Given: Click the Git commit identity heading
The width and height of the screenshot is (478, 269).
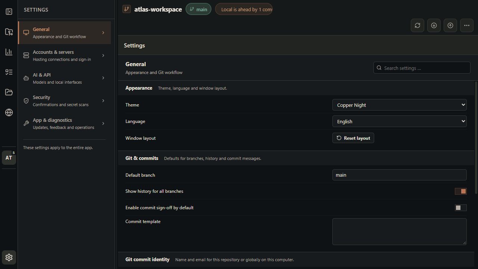Looking at the screenshot, I should click(x=148, y=259).
